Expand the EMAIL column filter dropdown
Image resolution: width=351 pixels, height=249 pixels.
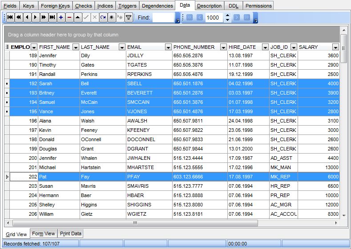[x=168, y=47]
